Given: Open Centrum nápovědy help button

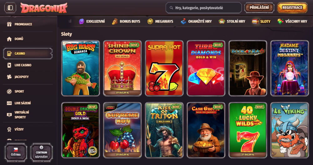Looking at the screenshot, I should click(42, 153).
